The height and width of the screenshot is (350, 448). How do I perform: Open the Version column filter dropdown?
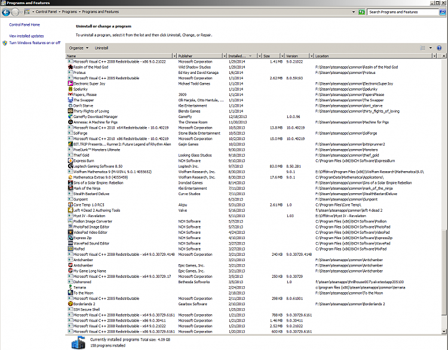311,56
